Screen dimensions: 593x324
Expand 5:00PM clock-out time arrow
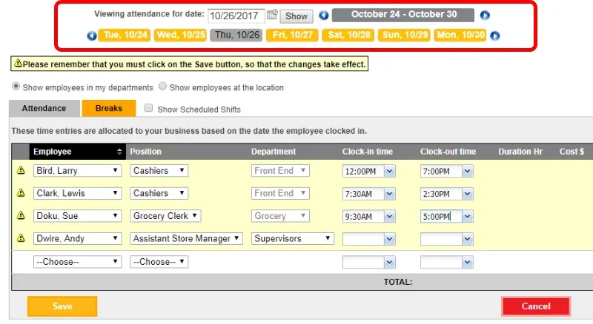pos(468,217)
